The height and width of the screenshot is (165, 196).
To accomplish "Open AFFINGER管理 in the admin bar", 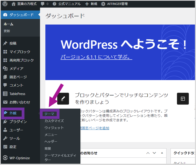I will point(114,4).
